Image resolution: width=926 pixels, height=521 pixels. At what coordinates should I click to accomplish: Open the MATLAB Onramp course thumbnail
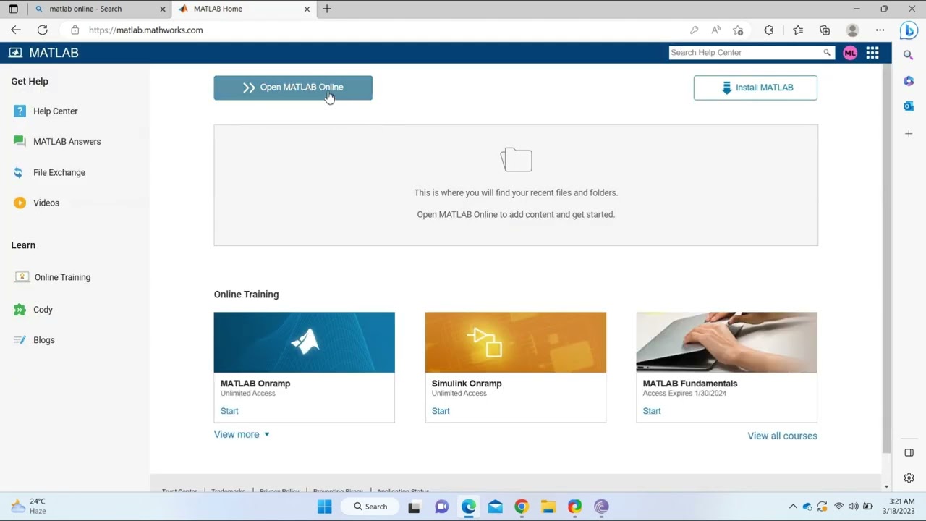tap(305, 342)
